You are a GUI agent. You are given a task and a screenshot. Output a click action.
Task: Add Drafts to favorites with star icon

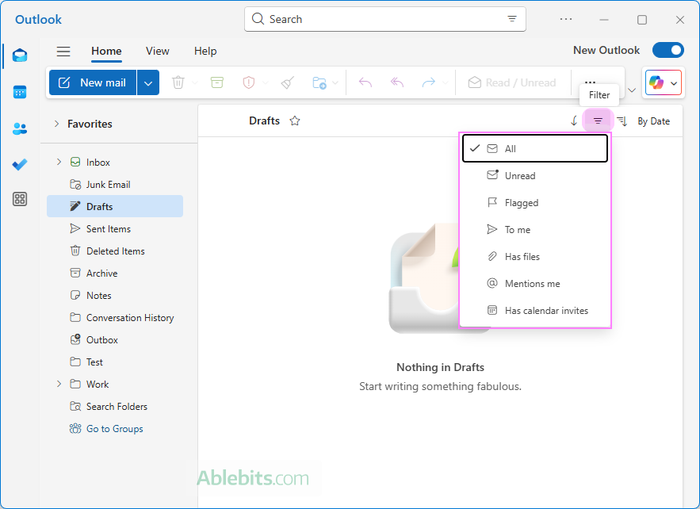(295, 121)
